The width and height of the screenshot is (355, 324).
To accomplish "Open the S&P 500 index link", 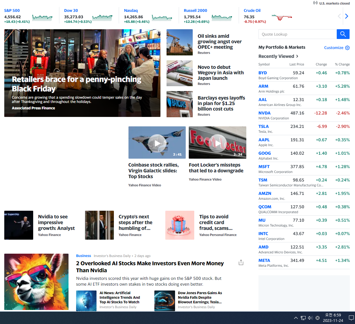I will click(x=12, y=10).
